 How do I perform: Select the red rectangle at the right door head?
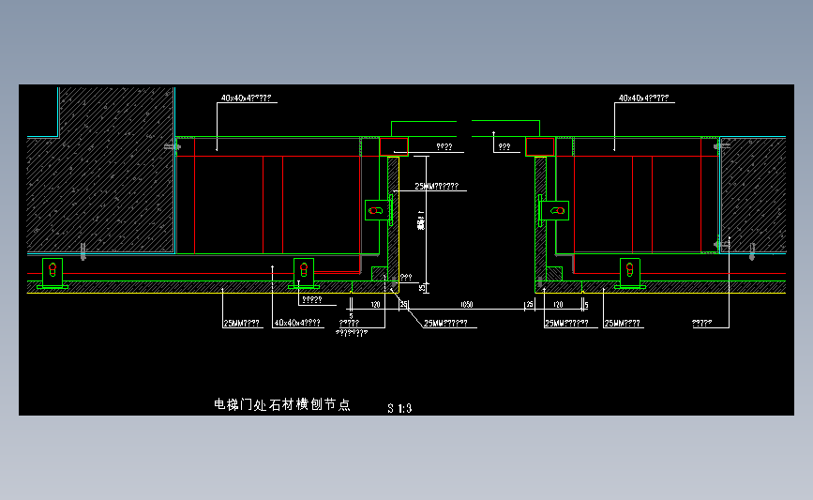(x=540, y=146)
